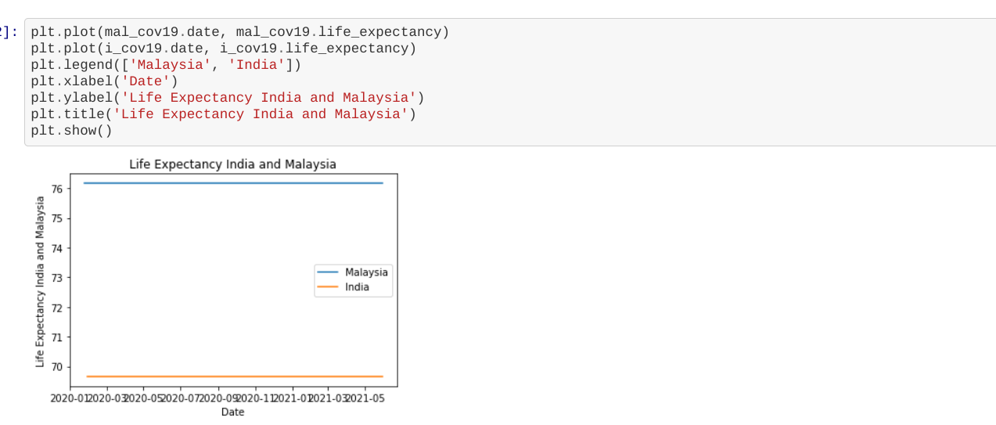Click the mal_cov19 plot code line
The height and width of the screenshot is (425, 996).
click(x=240, y=32)
